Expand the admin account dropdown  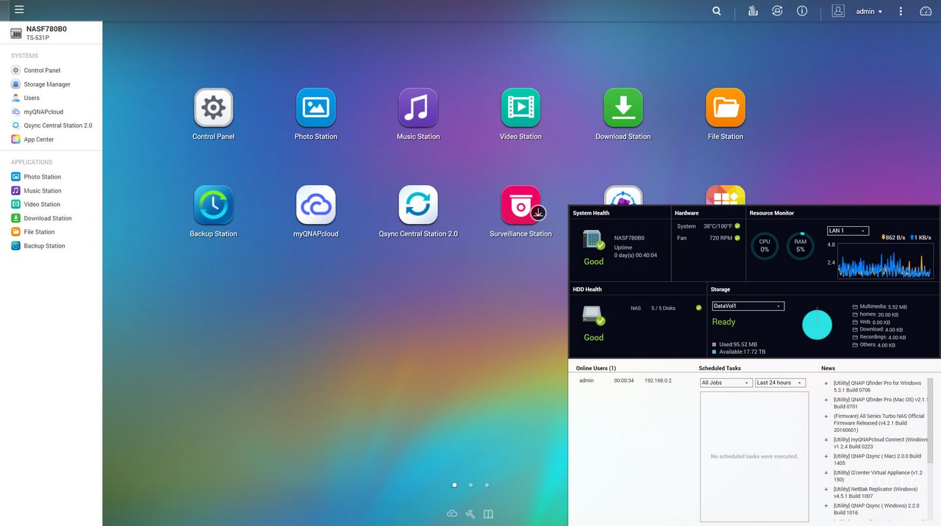pyautogui.click(x=869, y=12)
